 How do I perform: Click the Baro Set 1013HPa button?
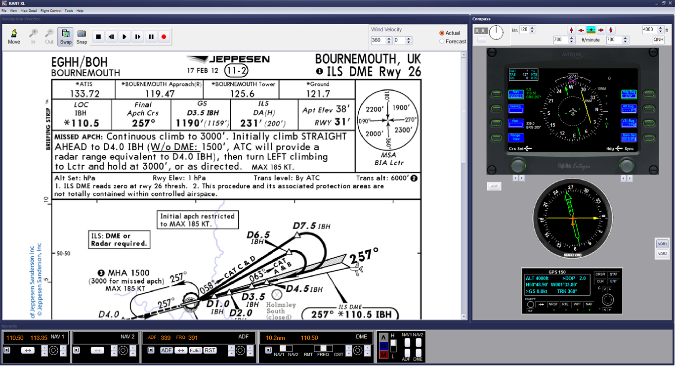629,137
